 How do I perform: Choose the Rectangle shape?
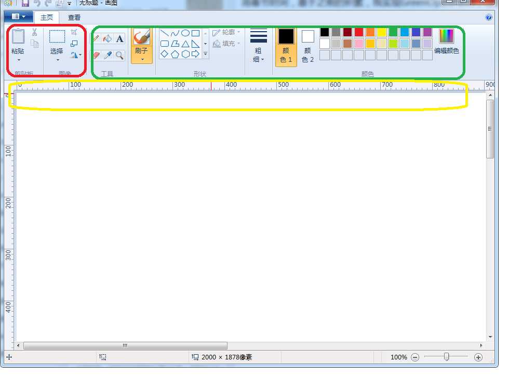click(x=196, y=33)
